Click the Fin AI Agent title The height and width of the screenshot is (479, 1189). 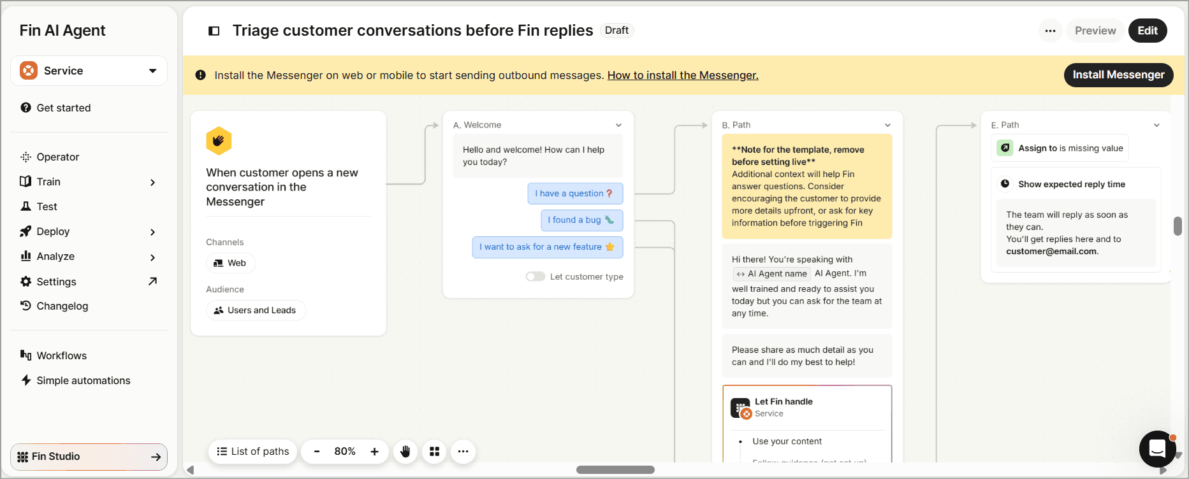(x=62, y=31)
